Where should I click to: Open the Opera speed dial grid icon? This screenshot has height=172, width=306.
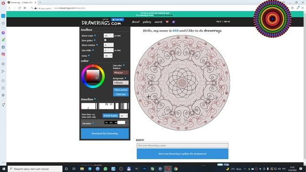tap(25, 8)
